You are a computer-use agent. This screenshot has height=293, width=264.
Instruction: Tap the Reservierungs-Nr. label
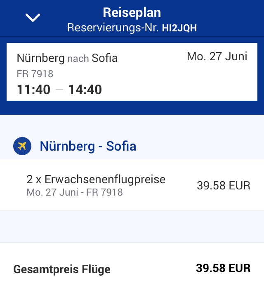pyautogui.click(x=113, y=28)
